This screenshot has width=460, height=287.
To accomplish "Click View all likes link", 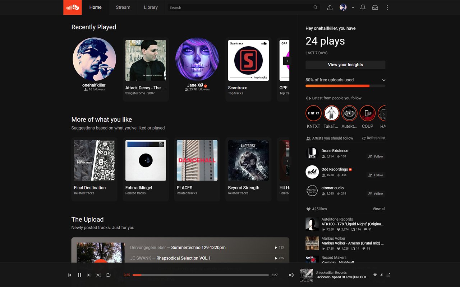I will pyautogui.click(x=379, y=208).
